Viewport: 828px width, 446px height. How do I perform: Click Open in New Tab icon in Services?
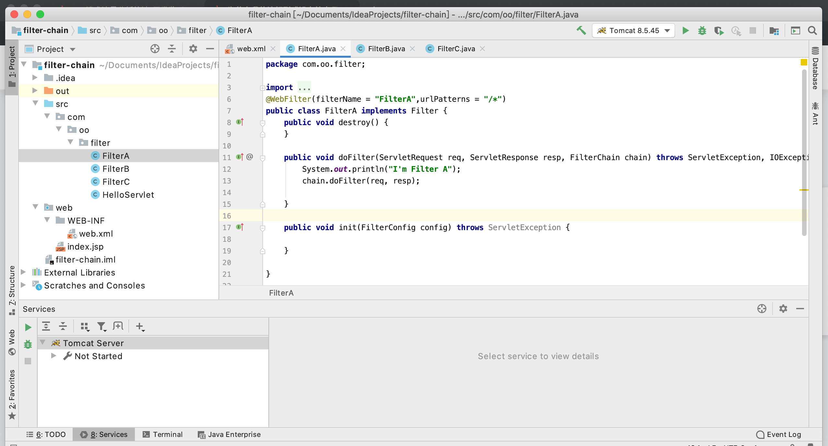(118, 326)
